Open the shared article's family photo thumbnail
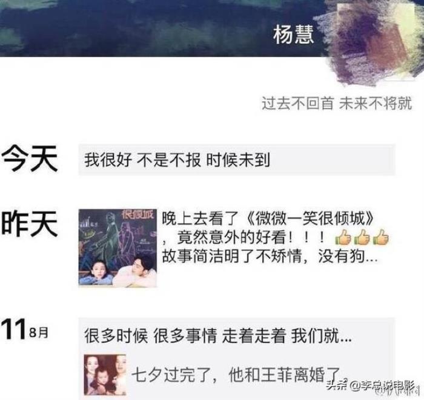This screenshot has height=400, width=424. click(x=105, y=375)
